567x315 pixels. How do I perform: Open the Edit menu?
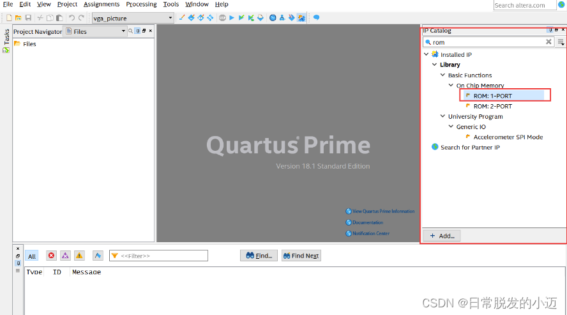(25, 4)
